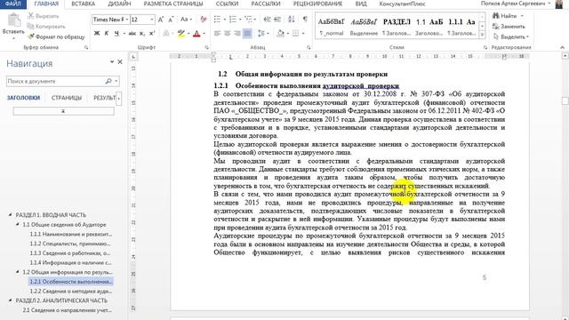This screenshot has height=320, width=569.
Task: Center the text alignment
Action: 228,34
